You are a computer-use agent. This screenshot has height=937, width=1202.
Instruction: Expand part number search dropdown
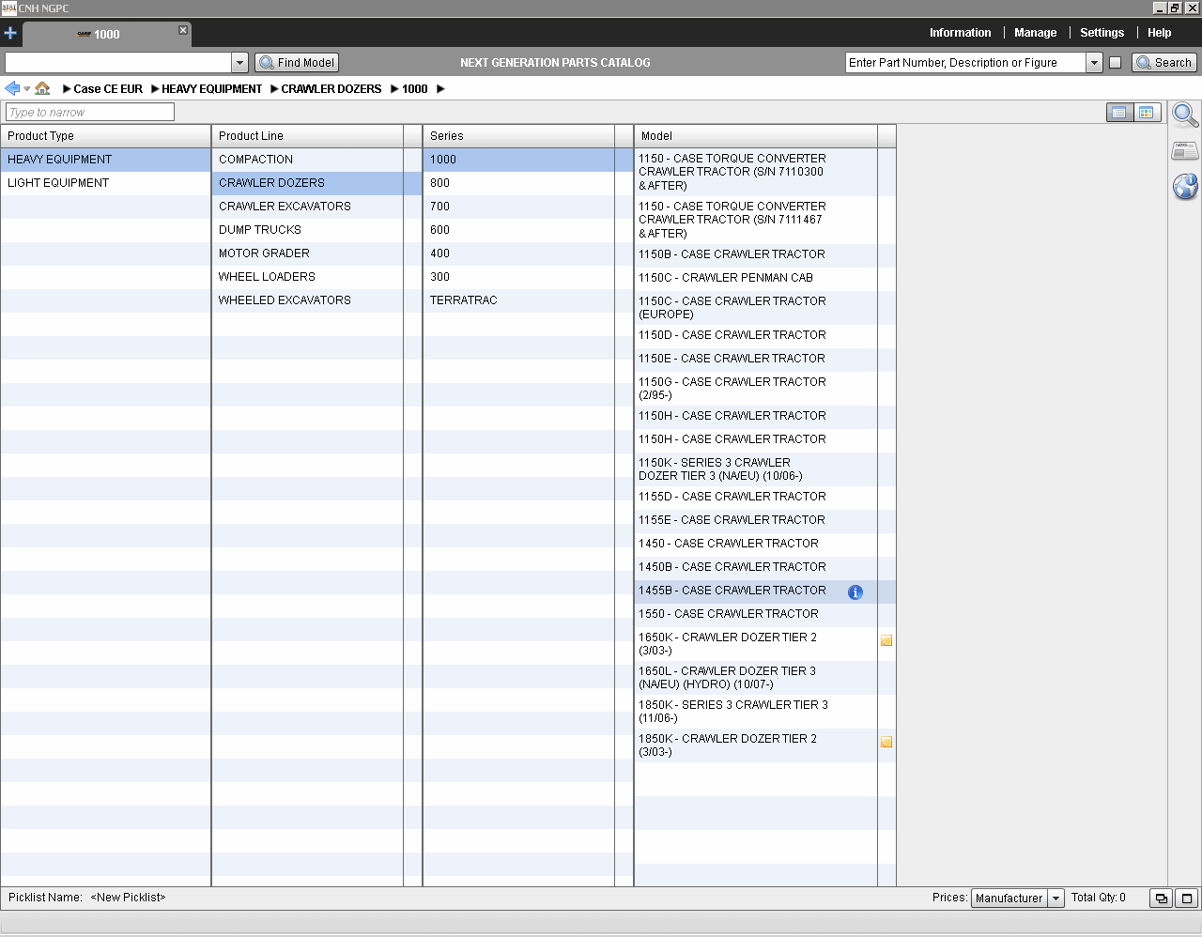pos(1094,63)
